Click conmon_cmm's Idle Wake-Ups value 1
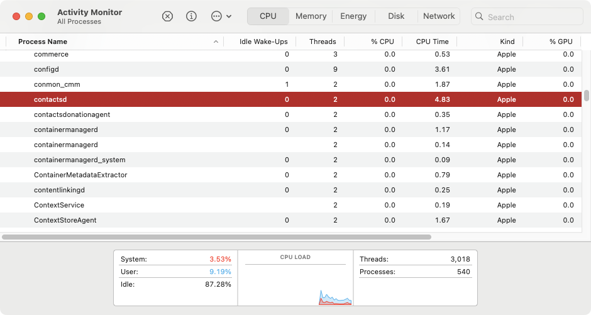Image resolution: width=591 pixels, height=315 pixels. (287, 84)
